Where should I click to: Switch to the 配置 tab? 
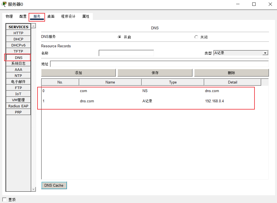pos(23,16)
